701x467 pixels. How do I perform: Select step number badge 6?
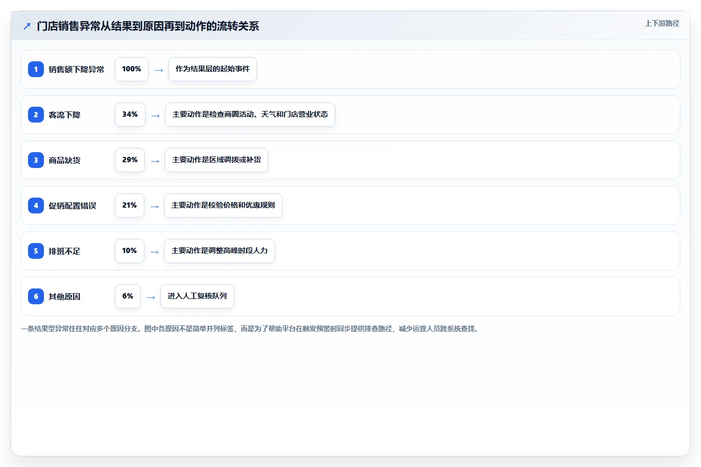pyautogui.click(x=36, y=296)
